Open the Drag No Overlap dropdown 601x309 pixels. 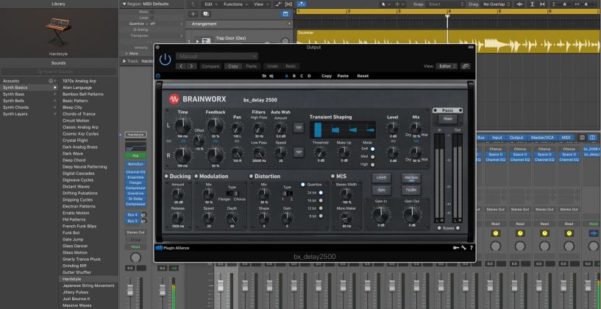497,4
